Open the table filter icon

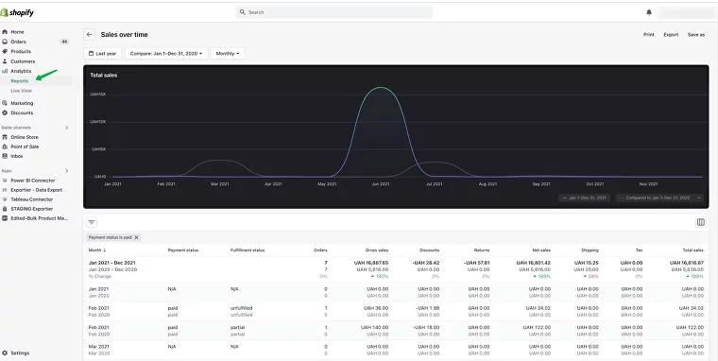(92, 222)
